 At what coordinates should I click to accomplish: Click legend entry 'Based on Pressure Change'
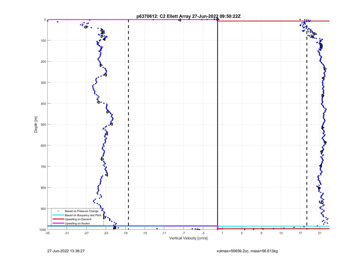tap(82, 211)
